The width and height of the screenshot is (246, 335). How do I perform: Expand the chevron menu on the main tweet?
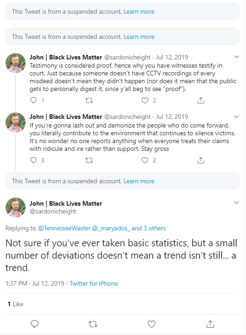coord(236,202)
